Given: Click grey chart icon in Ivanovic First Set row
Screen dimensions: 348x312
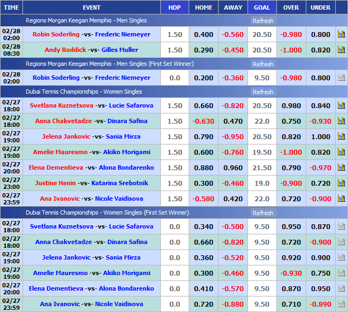Looking at the screenshot, I should point(341,304).
